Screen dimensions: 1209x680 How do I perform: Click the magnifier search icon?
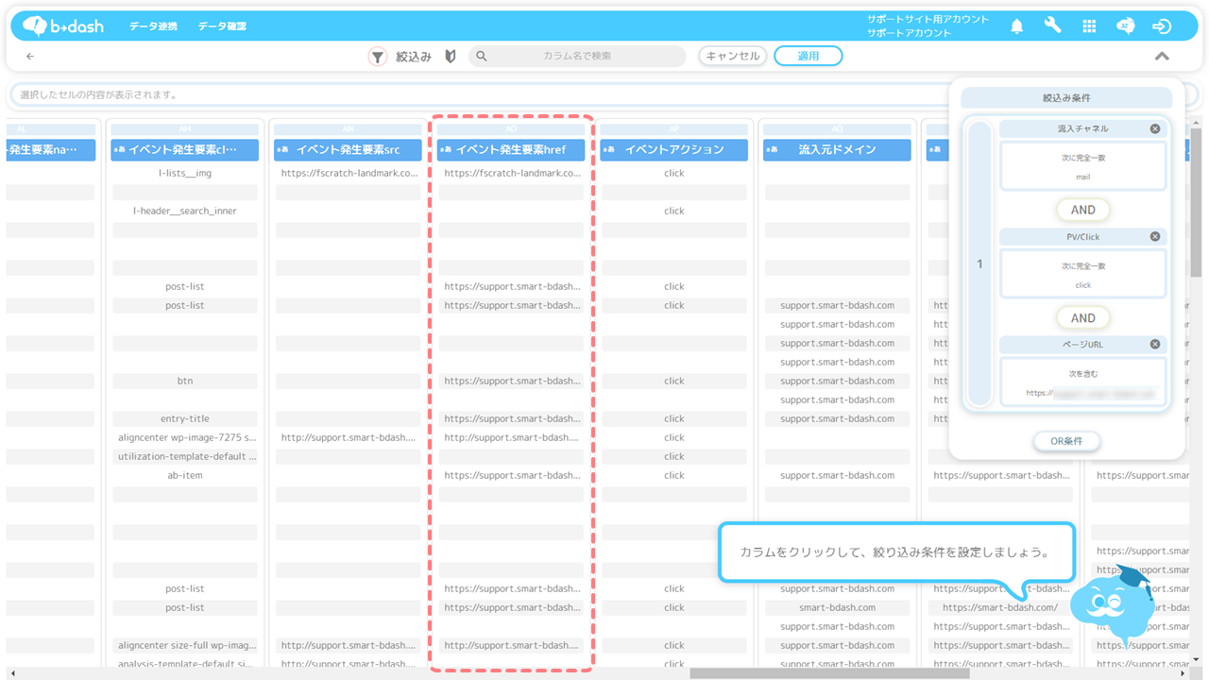482,57
